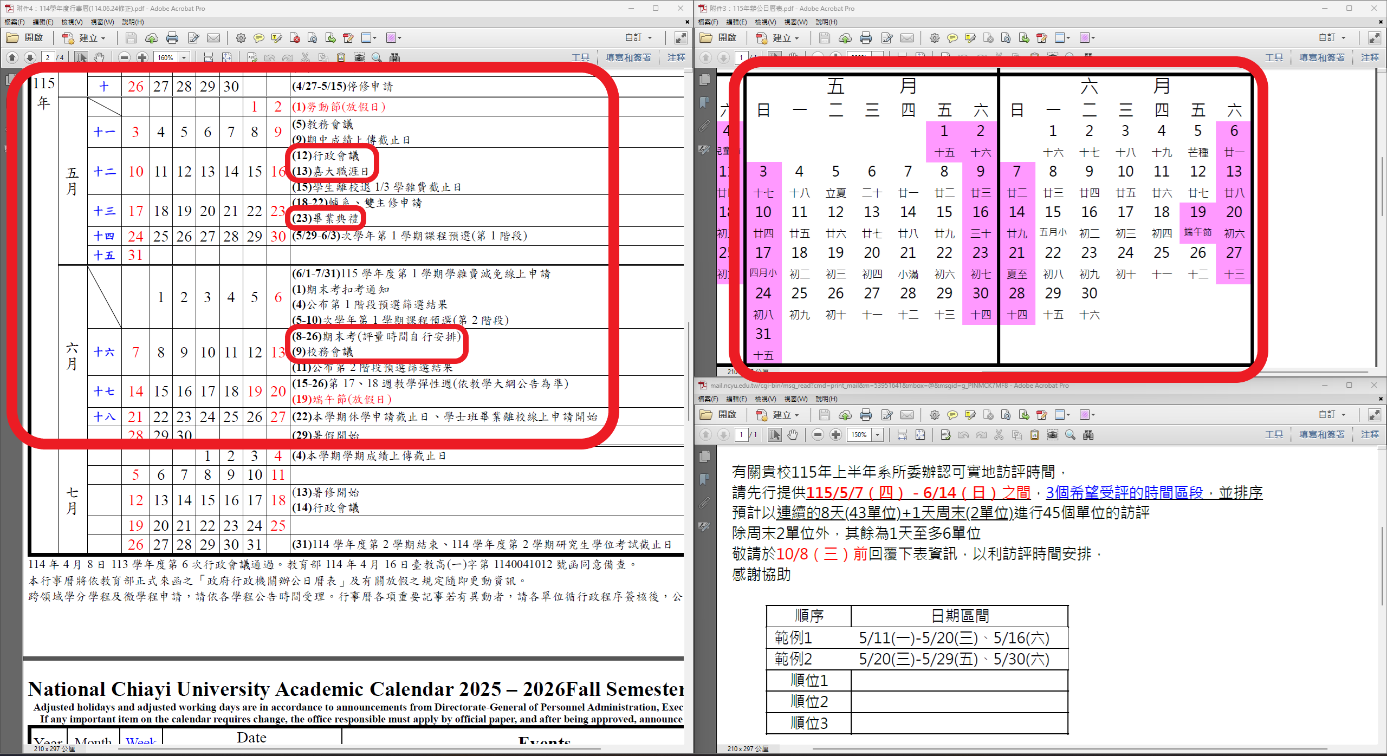Open 填寫和簽署 pane in left window
Viewport: 1387px width, 756px height.
[x=628, y=57]
